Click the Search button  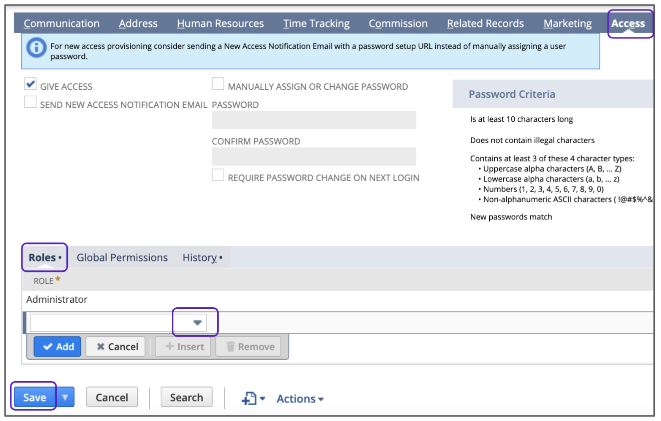(186, 398)
